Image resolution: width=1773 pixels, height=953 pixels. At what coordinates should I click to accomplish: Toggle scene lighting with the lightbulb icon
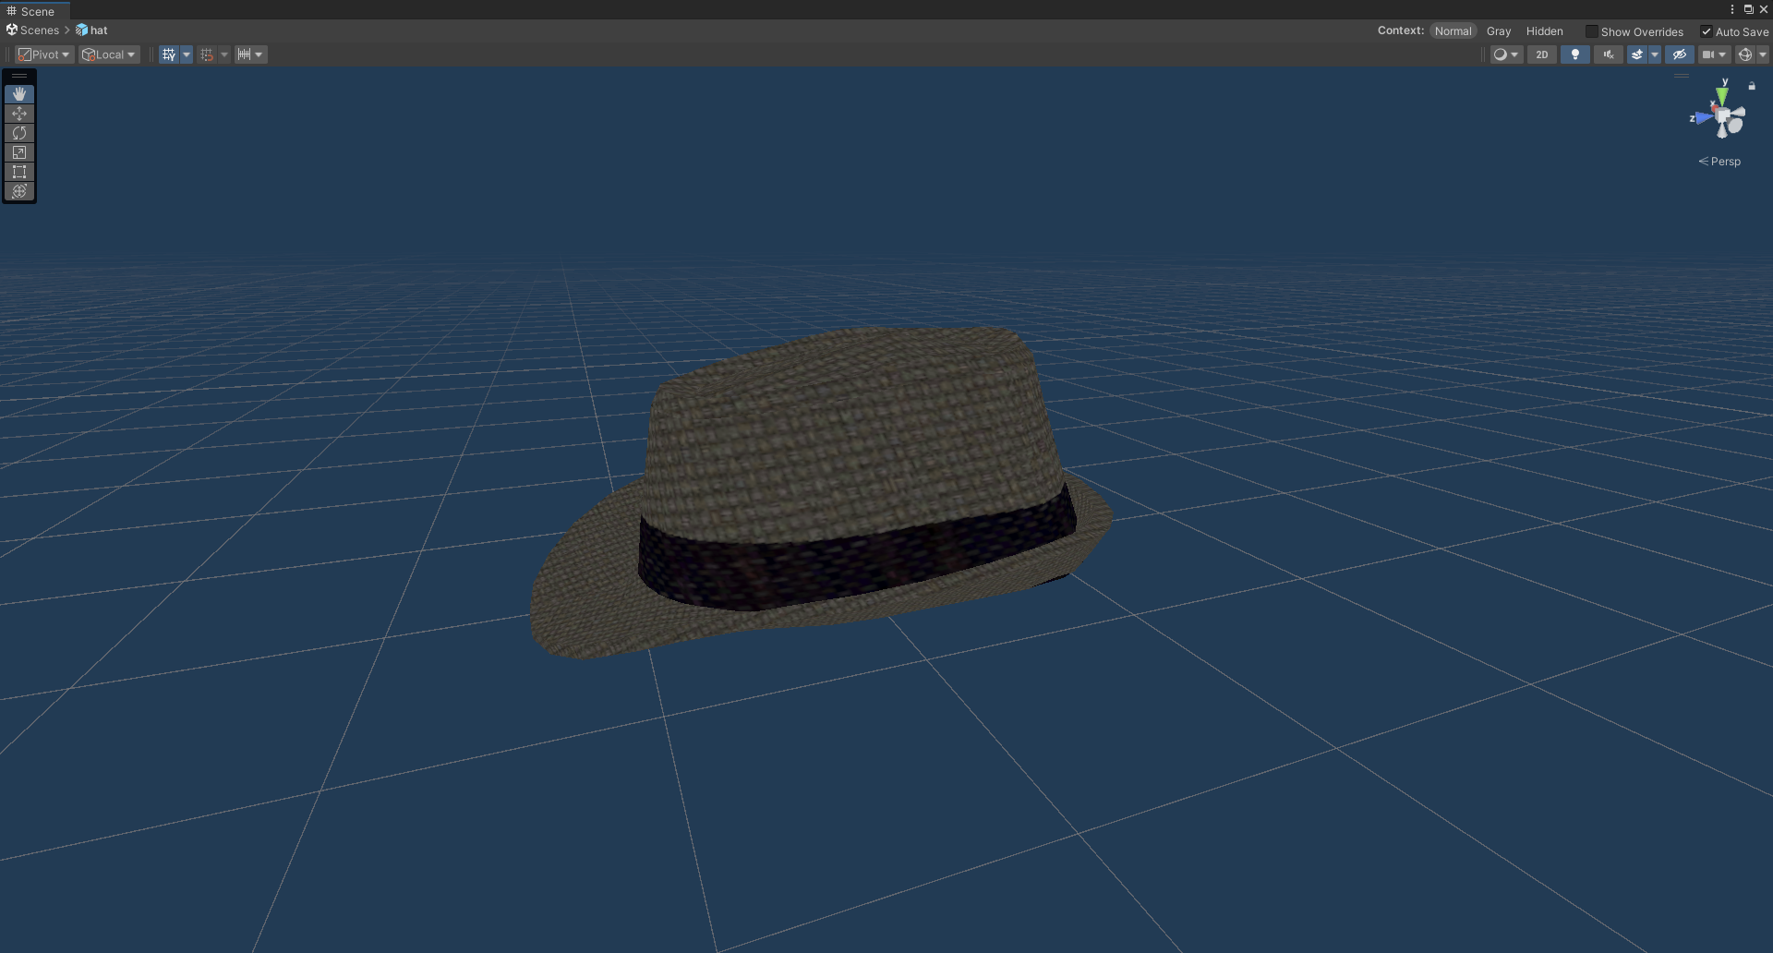pos(1575,54)
